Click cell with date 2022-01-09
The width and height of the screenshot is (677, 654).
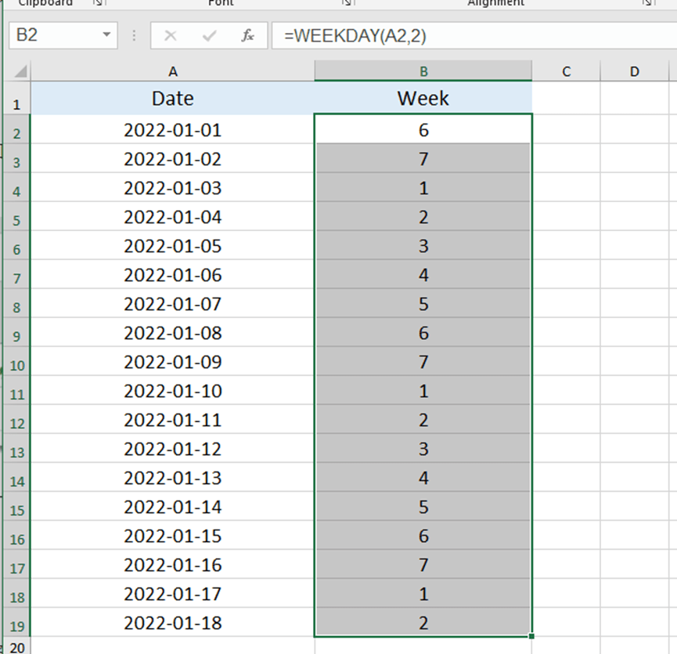(x=173, y=362)
